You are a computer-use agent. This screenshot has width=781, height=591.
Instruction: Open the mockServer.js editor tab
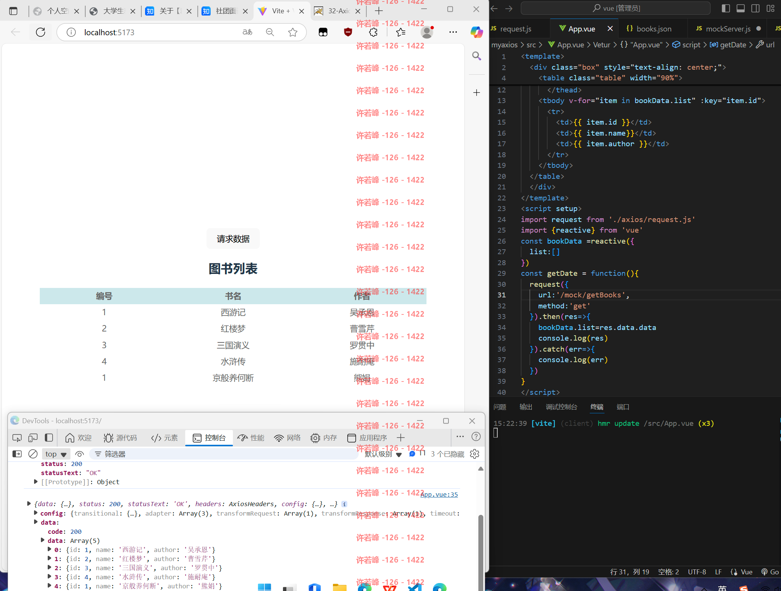tap(727, 29)
